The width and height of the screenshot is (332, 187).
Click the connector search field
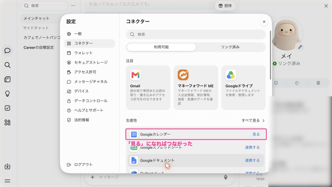coord(196,34)
